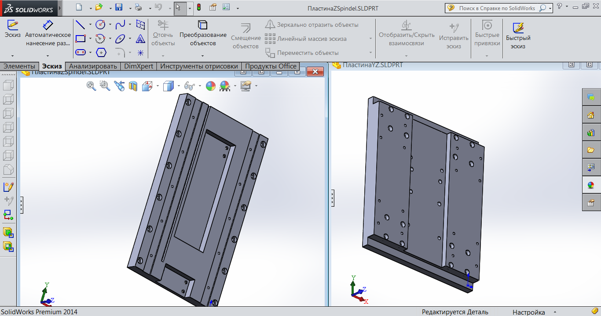The width and height of the screenshot is (601, 316).
Task: Switch to the Элементы tab
Action: (x=19, y=66)
